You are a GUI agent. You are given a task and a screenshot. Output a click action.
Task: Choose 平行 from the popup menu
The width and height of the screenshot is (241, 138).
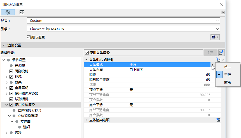[x=228, y=75]
